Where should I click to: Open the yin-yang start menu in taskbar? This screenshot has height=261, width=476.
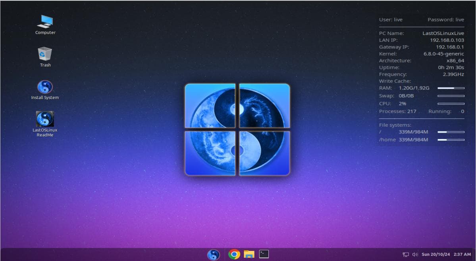(213, 254)
